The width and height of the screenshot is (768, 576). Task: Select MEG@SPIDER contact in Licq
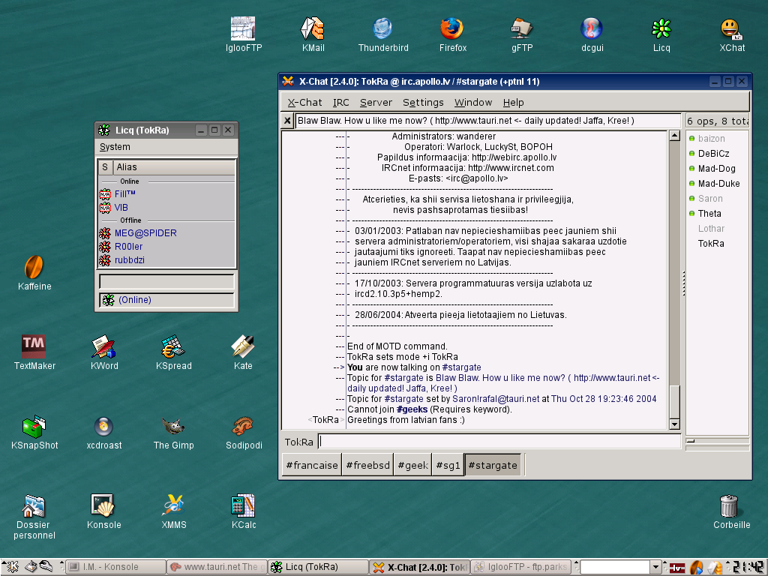coord(166,233)
